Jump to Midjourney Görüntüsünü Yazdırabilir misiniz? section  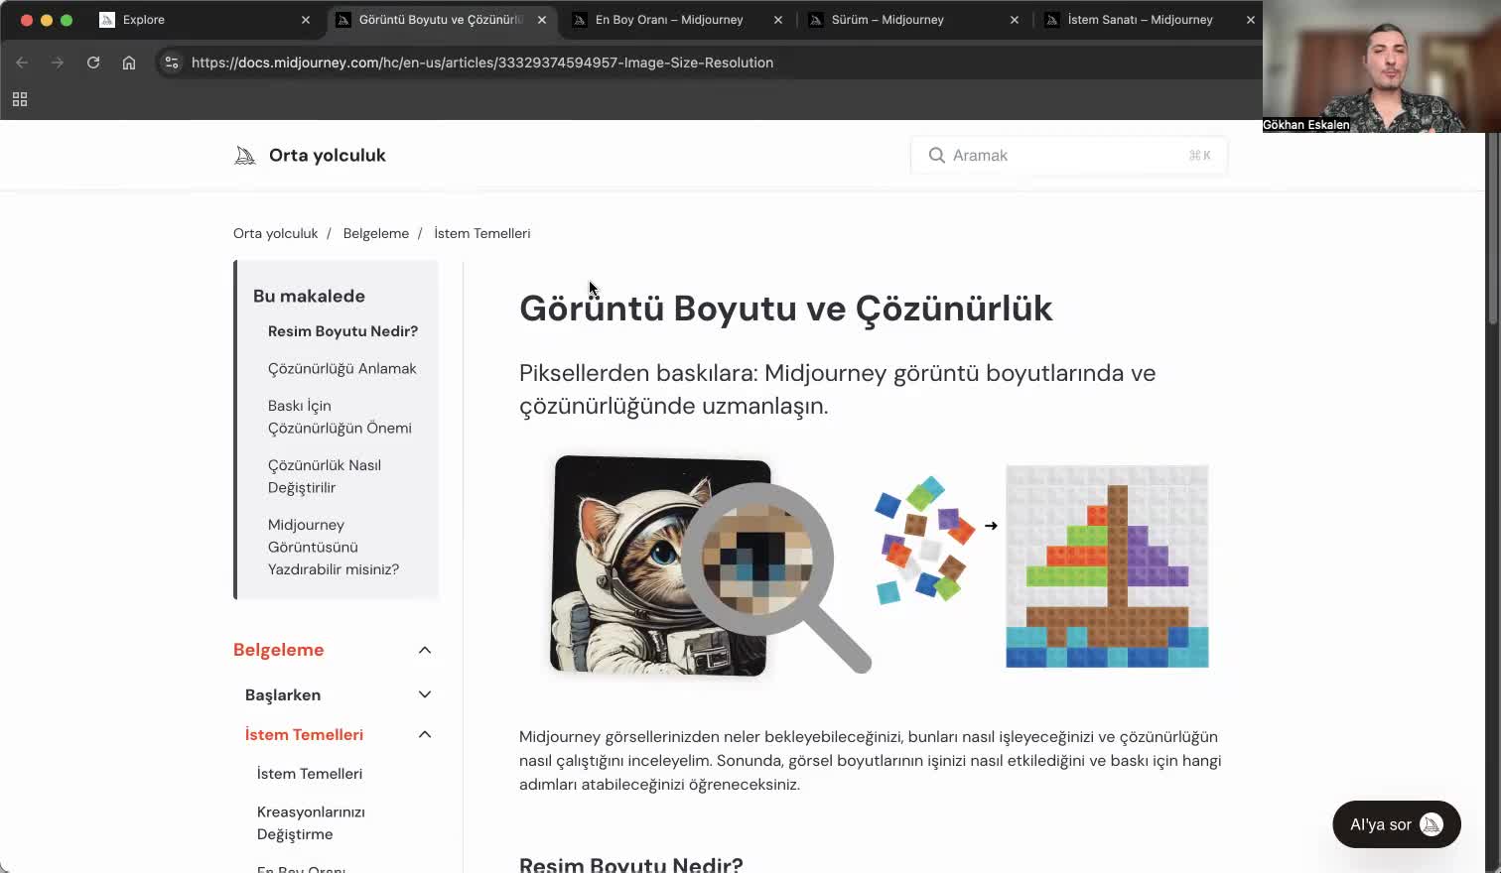(334, 547)
